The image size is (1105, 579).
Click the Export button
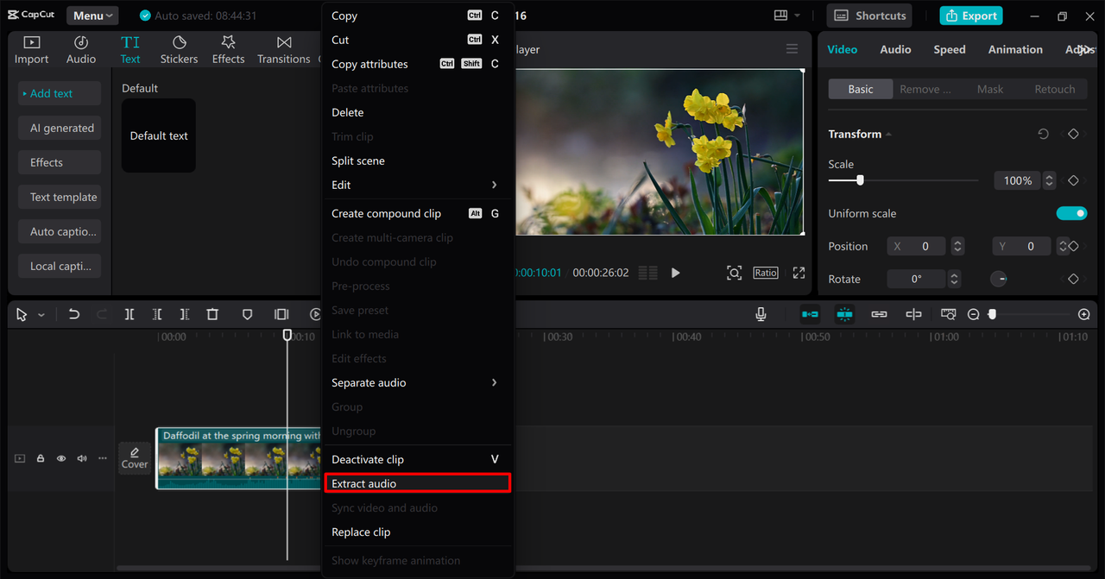(x=971, y=16)
